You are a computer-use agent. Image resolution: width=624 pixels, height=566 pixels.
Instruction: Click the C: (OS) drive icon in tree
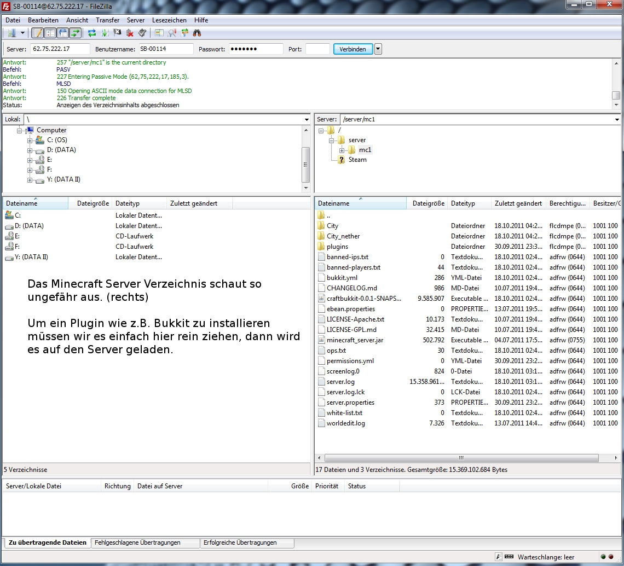click(x=39, y=140)
